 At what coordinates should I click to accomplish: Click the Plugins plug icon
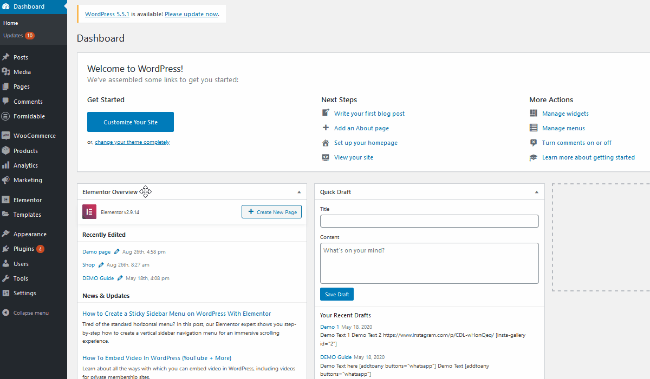point(6,249)
